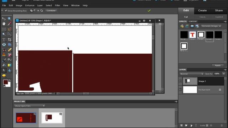This screenshot has height=128, width=228.
Task: Open the Layer menu
Action: point(40,6)
